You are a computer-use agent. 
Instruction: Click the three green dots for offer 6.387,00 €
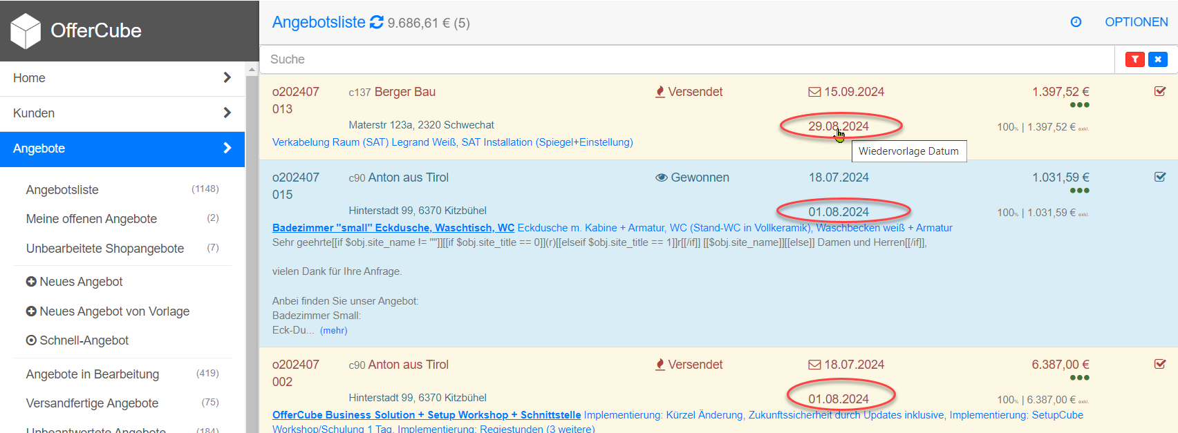click(x=1079, y=378)
